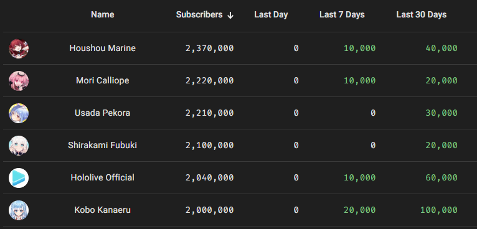The image size is (477, 229).
Task: Click the Hololive Official play logo
Action: point(19,178)
